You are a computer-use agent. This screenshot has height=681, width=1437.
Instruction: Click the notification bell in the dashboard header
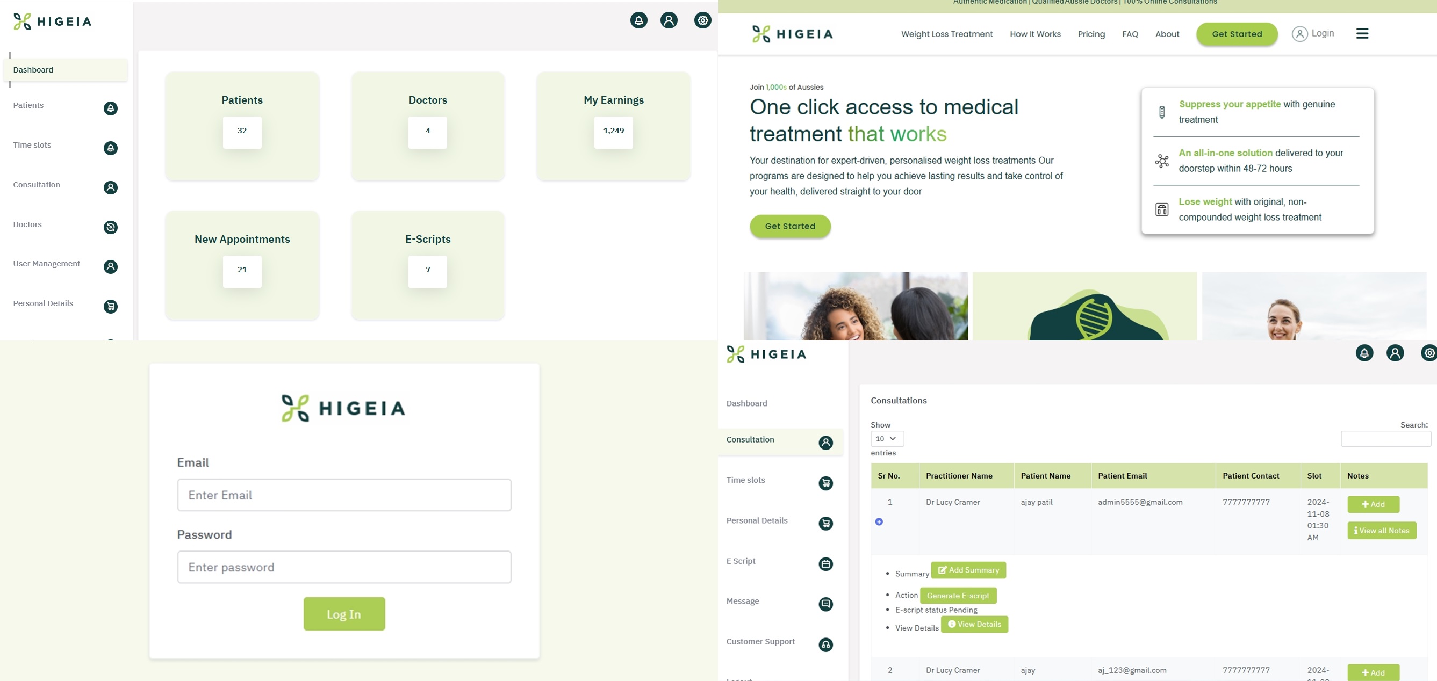click(639, 20)
